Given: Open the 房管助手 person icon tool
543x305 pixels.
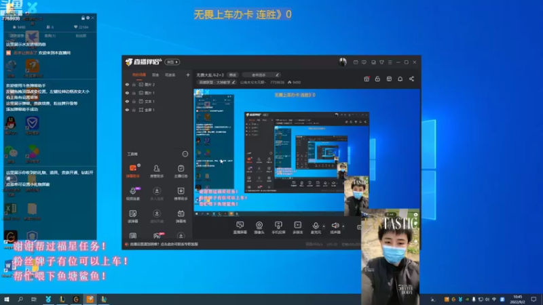Looking at the screenshot, I should pyautogui.click(x=157, y=171).
